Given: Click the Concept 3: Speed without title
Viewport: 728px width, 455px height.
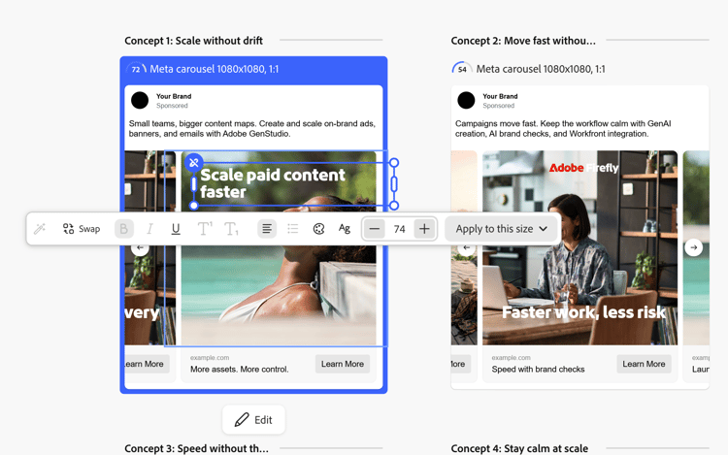Looking at the screenshot, I should coord(196,448).
